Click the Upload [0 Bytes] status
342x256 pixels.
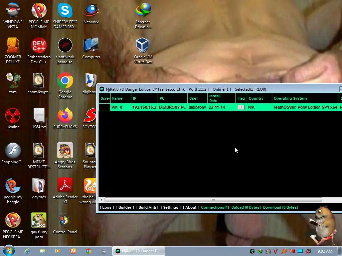tap(246, 207)
